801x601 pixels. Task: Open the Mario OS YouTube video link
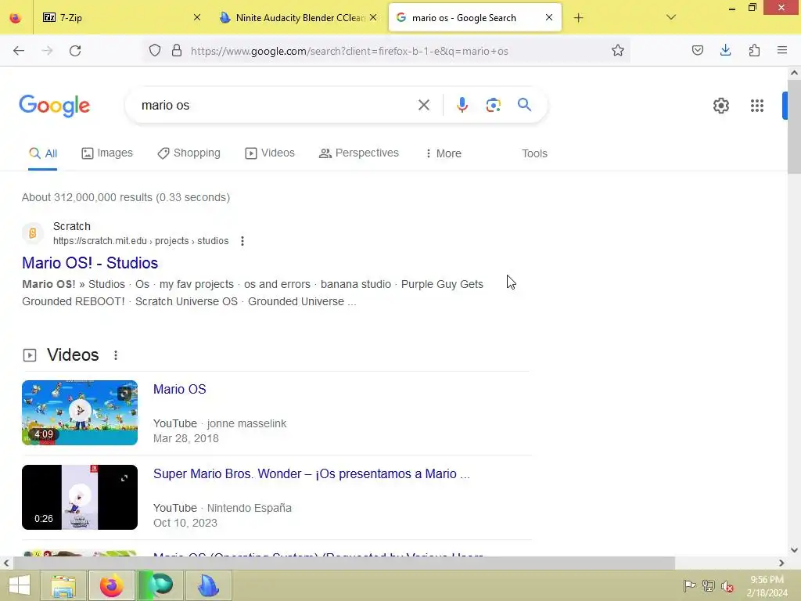pyautogui.click(x=180, y=390)
